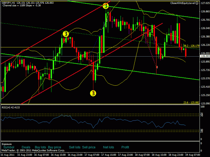Click the Deals column header
Viewport: 210px width, 157px height.
tap(26, 147)
